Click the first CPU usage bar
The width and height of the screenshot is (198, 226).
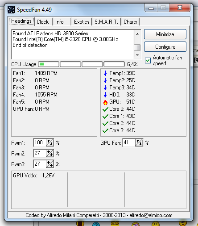pyautogui.click(x=49, y=64)
